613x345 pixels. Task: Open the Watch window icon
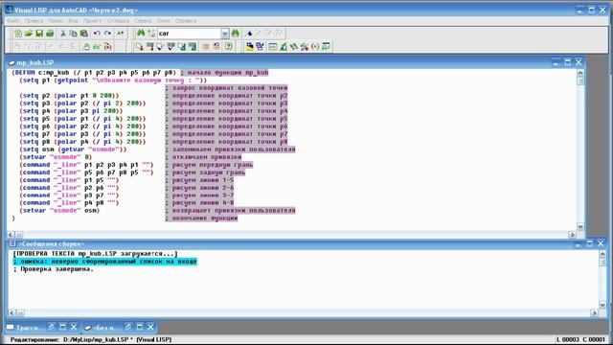coord(326,47)
